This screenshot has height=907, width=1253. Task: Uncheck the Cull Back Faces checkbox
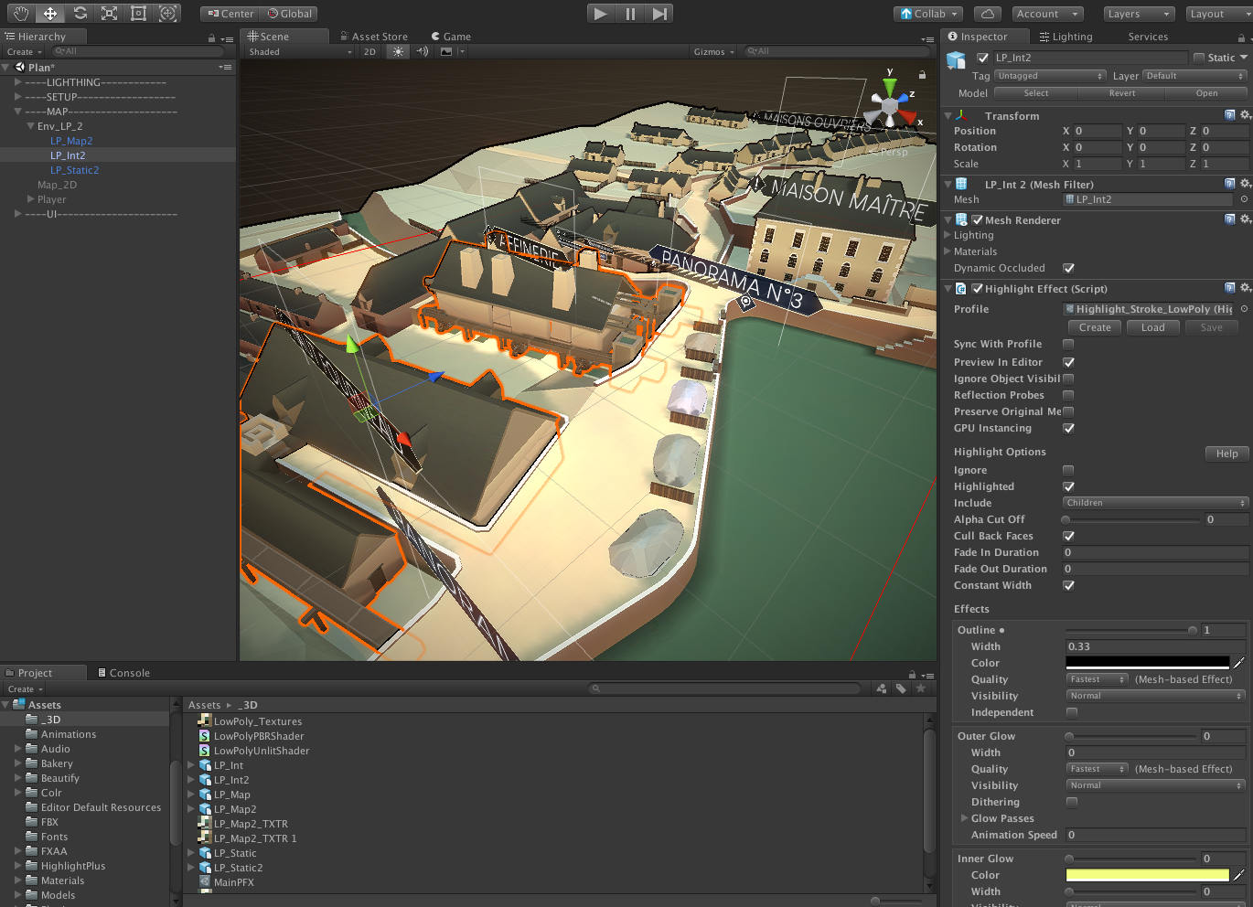pos(1068,537)
